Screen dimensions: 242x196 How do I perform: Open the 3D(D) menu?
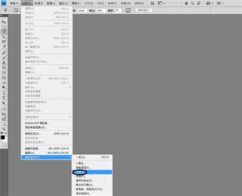pyautogui.click(x=101, y=3)
